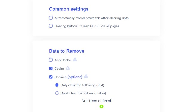Viewport: 191px width, 112px height.
Task: Add a filter with the green plus icon
Action: (101, 107)
